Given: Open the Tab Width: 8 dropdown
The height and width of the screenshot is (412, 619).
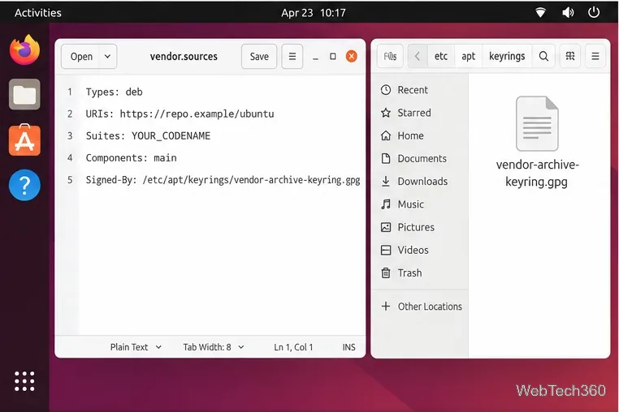Looking at the screenshot, I should click(x=213, y=347).
